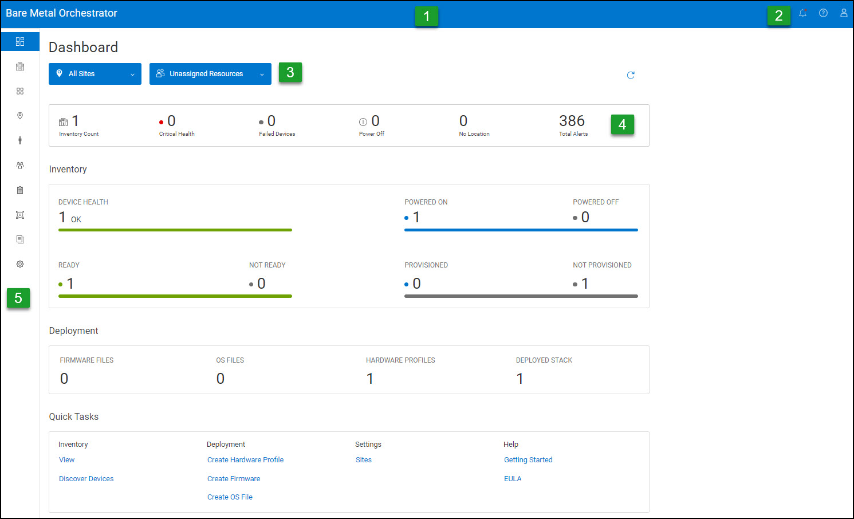Open the people group icon in the sidebar
Image resolution: width=854 pixels, height=519 pixels.
pos(20,165)
